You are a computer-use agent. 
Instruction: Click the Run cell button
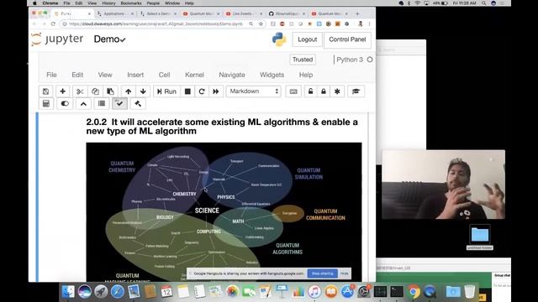point(166,91)
